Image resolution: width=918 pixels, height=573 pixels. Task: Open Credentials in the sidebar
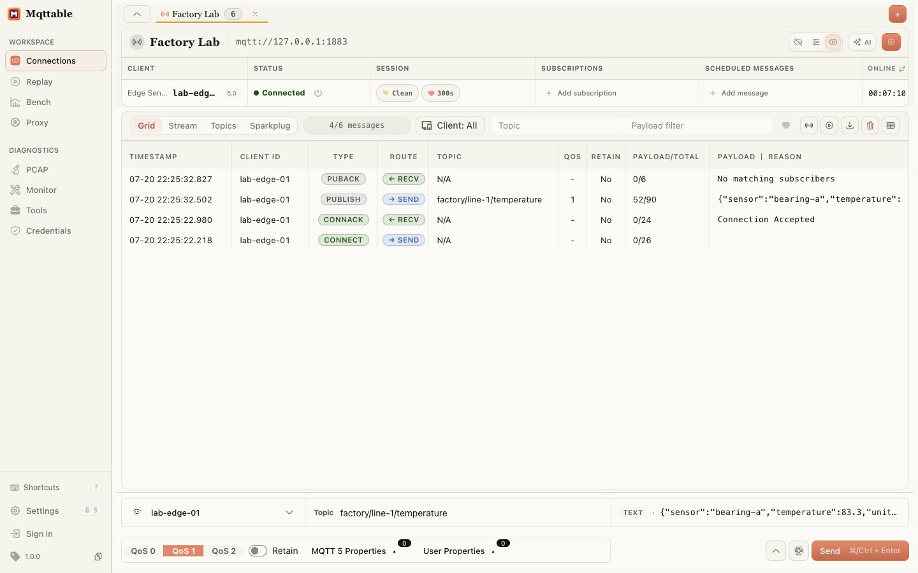[x=55, y=230]
